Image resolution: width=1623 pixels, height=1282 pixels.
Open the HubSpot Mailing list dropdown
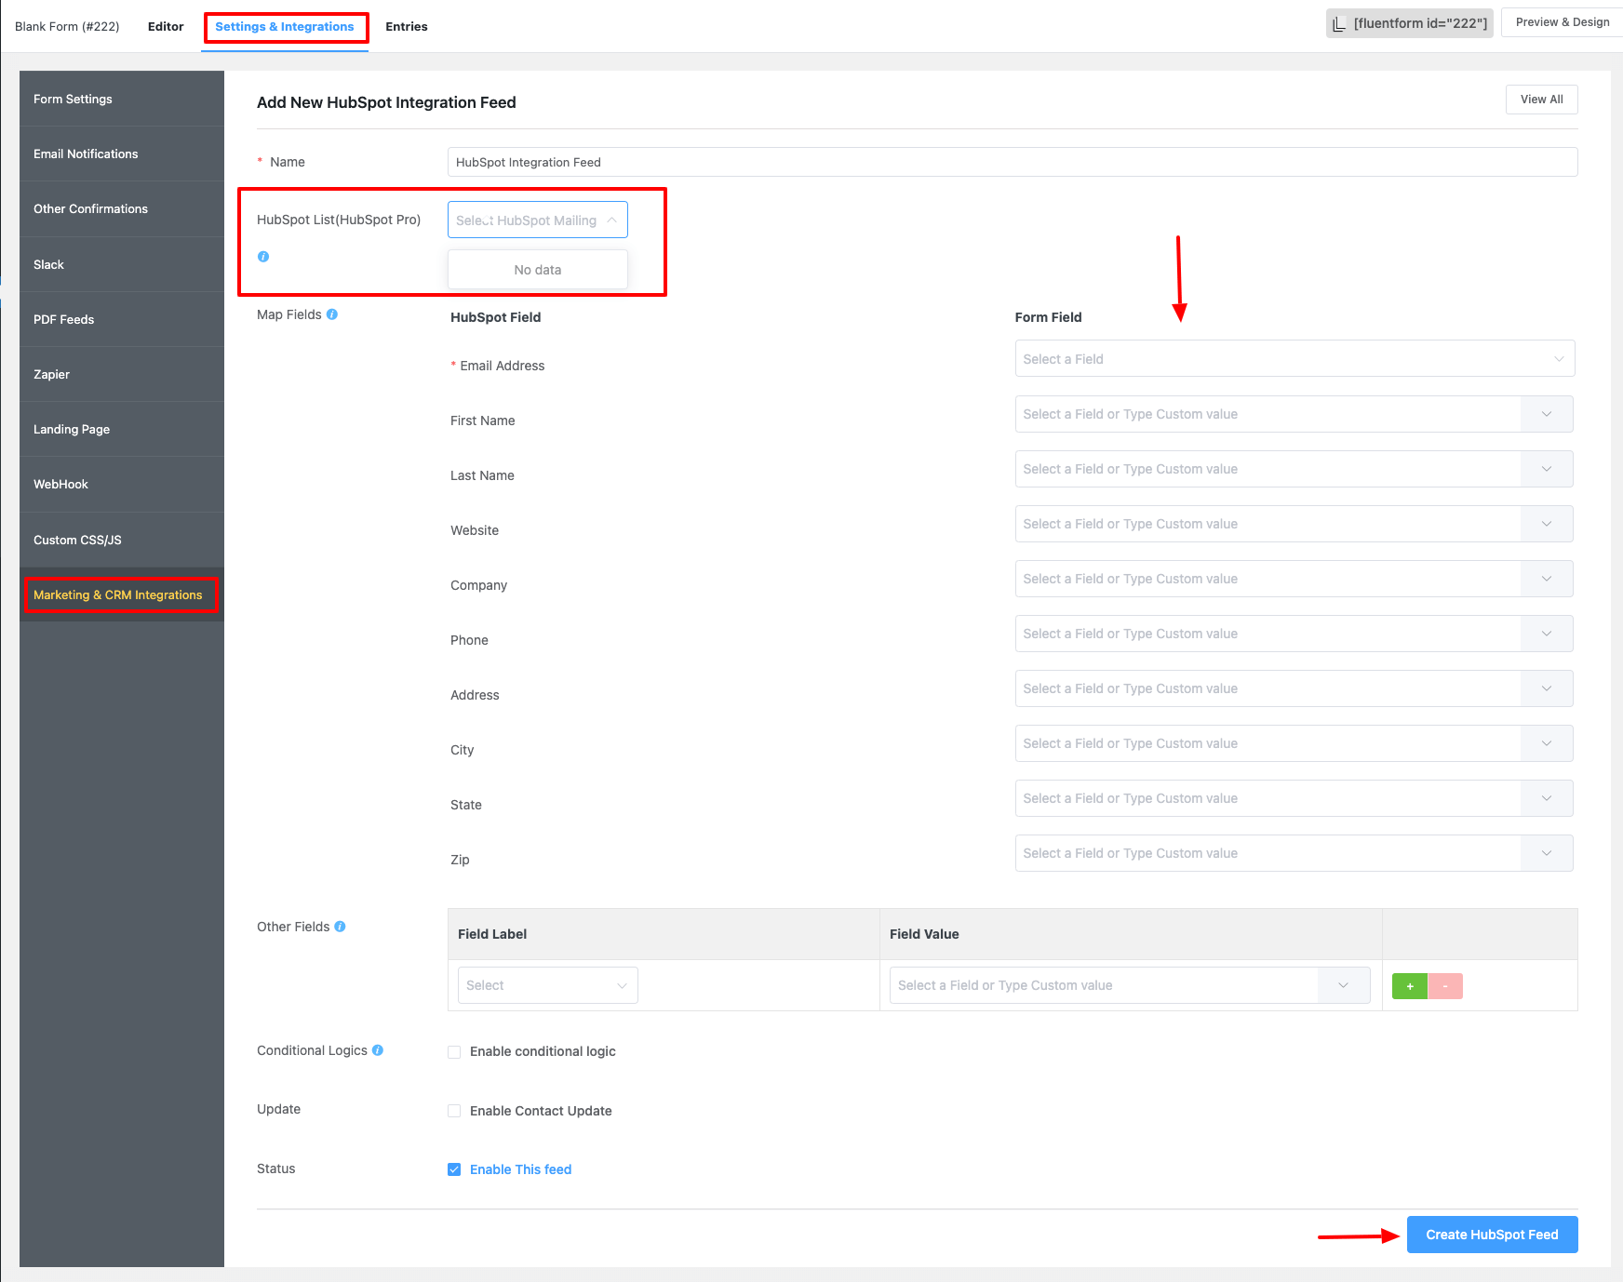[538, 220]
